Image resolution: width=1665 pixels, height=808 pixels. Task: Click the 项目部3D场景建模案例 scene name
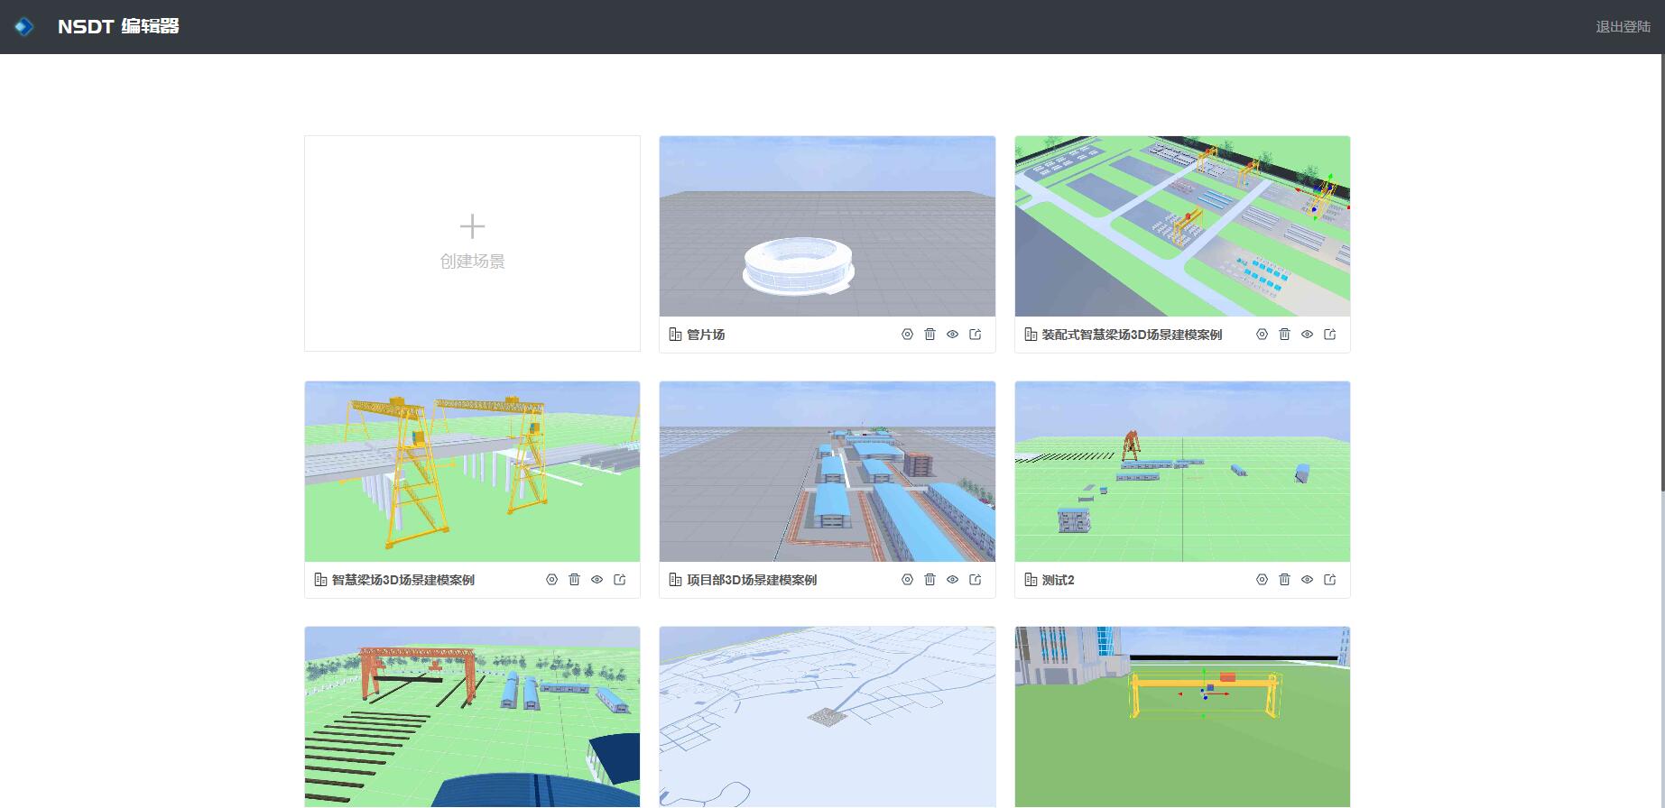(752, 580)
